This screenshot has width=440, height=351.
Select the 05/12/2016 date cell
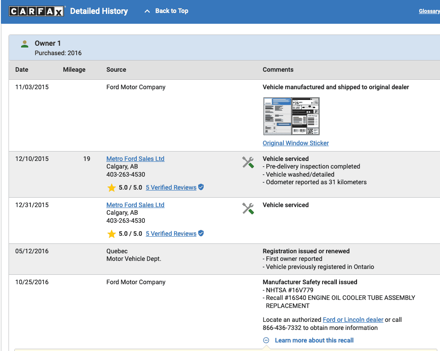(x=32, y=251)
